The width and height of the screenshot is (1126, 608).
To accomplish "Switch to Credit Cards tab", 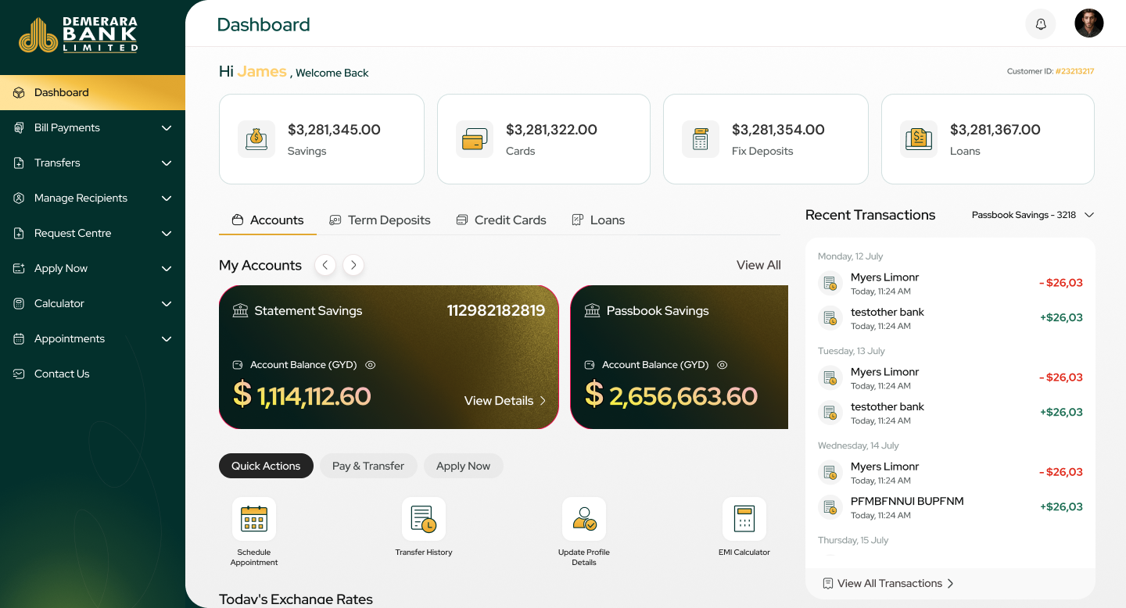I will click(x=501, y=220).
